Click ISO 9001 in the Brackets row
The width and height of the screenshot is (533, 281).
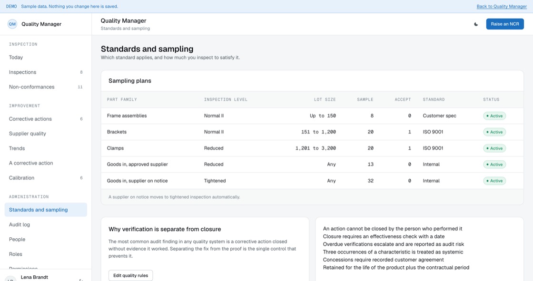(x=433, y=132)
